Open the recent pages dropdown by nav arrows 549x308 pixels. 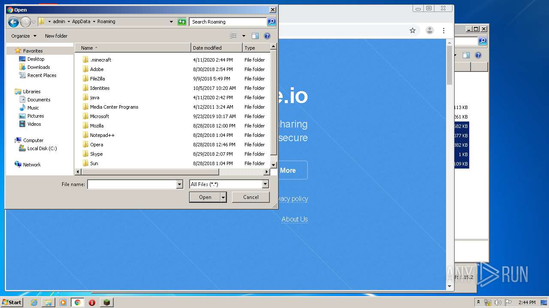pos(33,22)
